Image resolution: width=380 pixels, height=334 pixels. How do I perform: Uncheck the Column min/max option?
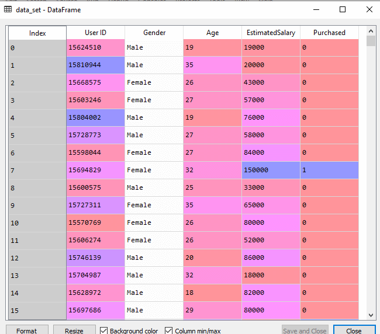tap(168, 330)
